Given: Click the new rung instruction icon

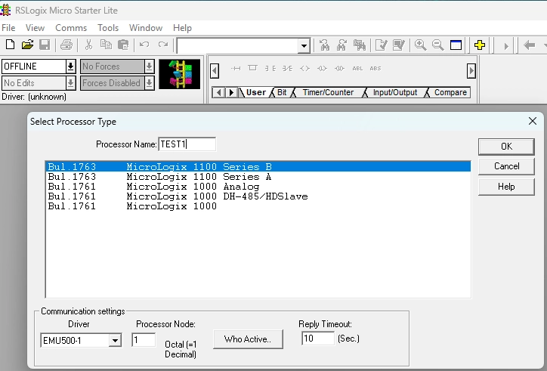Looking at the screenshot, I should (x=236, y=69).
